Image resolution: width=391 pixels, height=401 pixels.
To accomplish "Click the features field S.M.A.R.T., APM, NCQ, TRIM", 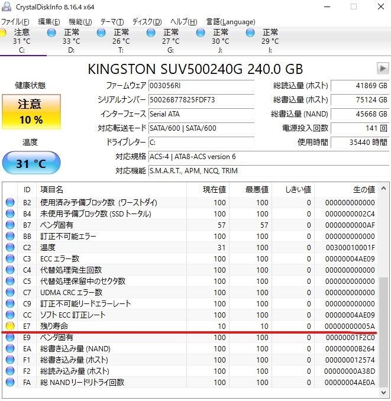I will tap(269, 170).
